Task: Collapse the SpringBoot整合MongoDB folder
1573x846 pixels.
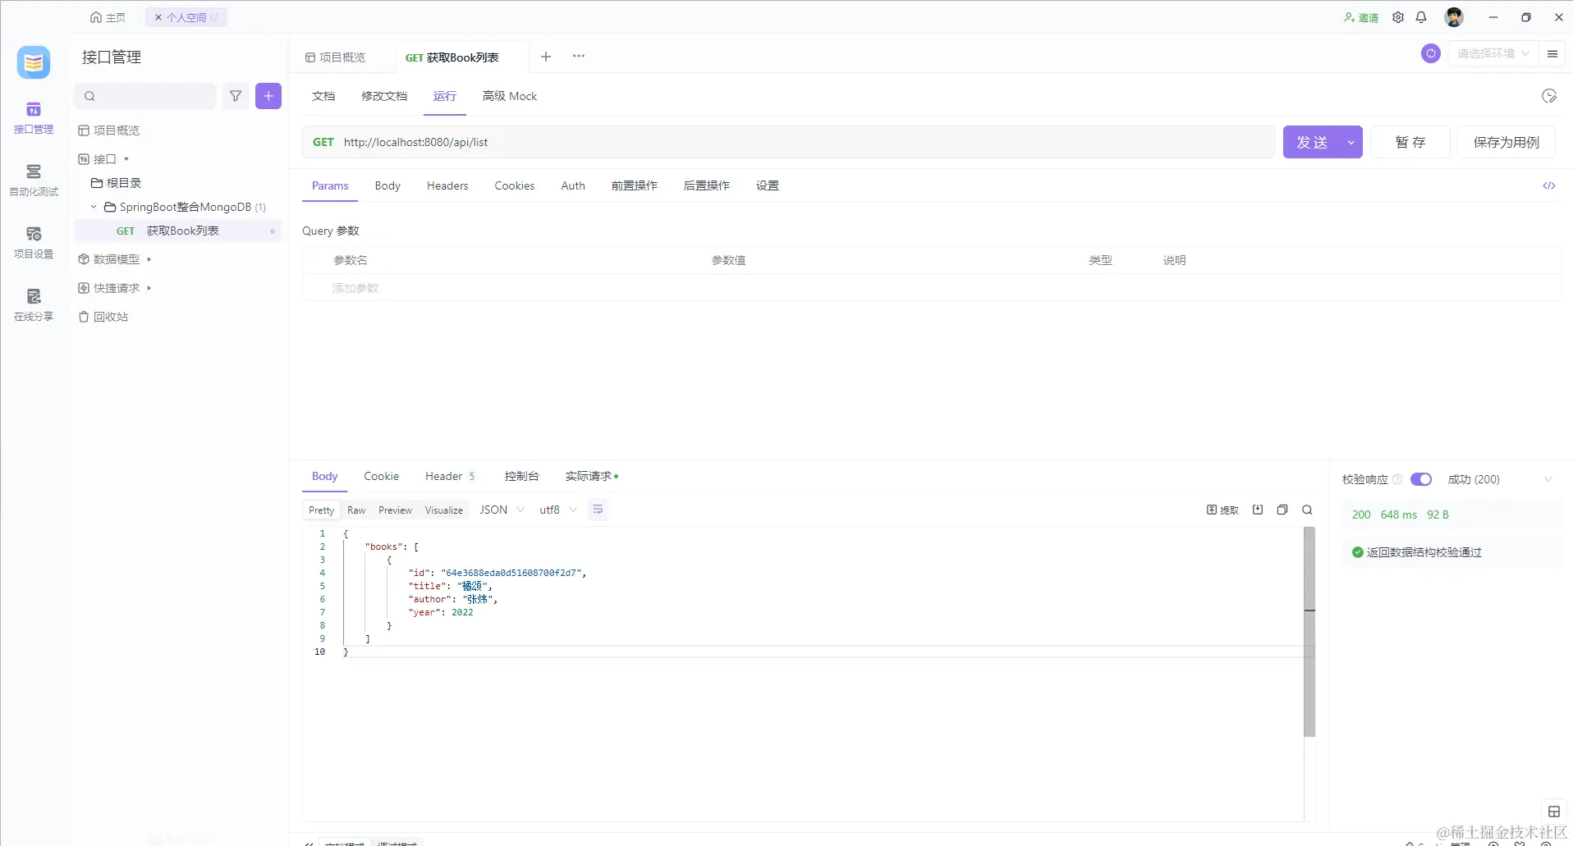Action: [94, 207]
